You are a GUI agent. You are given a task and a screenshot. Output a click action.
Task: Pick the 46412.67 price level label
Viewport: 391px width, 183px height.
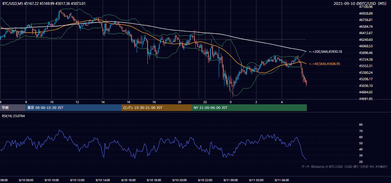tap(366, 33)
